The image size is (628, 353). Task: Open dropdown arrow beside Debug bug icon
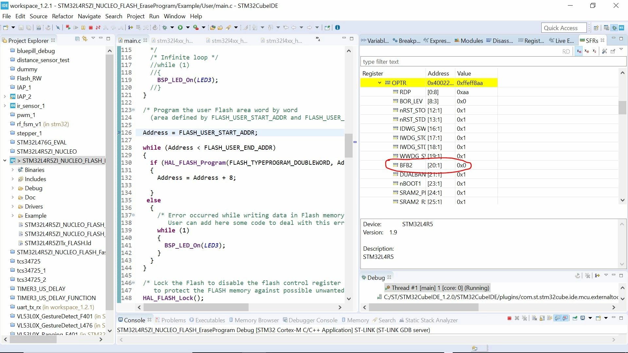point(172,28)
